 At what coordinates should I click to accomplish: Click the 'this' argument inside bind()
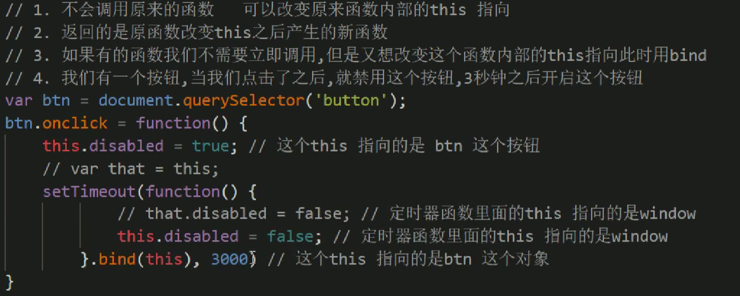tap(164, 259)
